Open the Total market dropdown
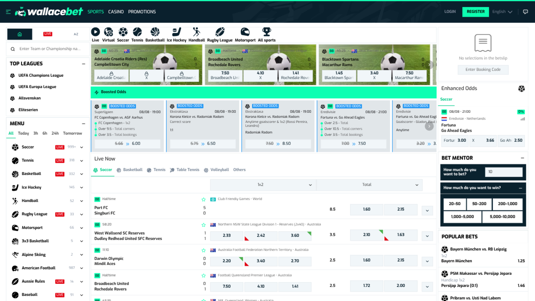This screenshot has width=535, height=301. pyautogui.click(x=369, y=185)
